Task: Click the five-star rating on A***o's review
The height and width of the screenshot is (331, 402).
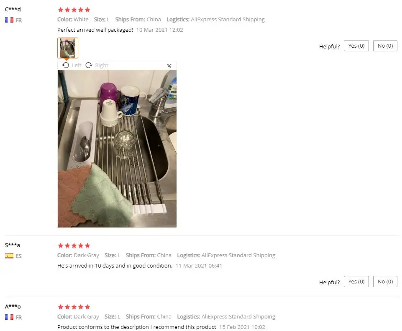Action: tap(74, 307)
